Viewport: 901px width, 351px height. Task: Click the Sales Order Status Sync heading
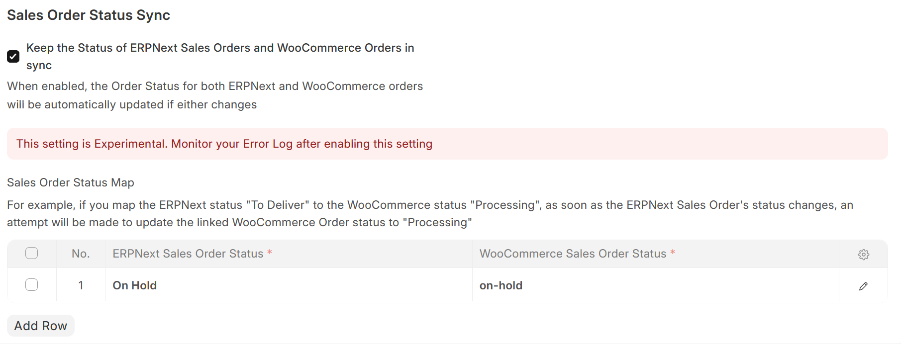click(88, 15)
